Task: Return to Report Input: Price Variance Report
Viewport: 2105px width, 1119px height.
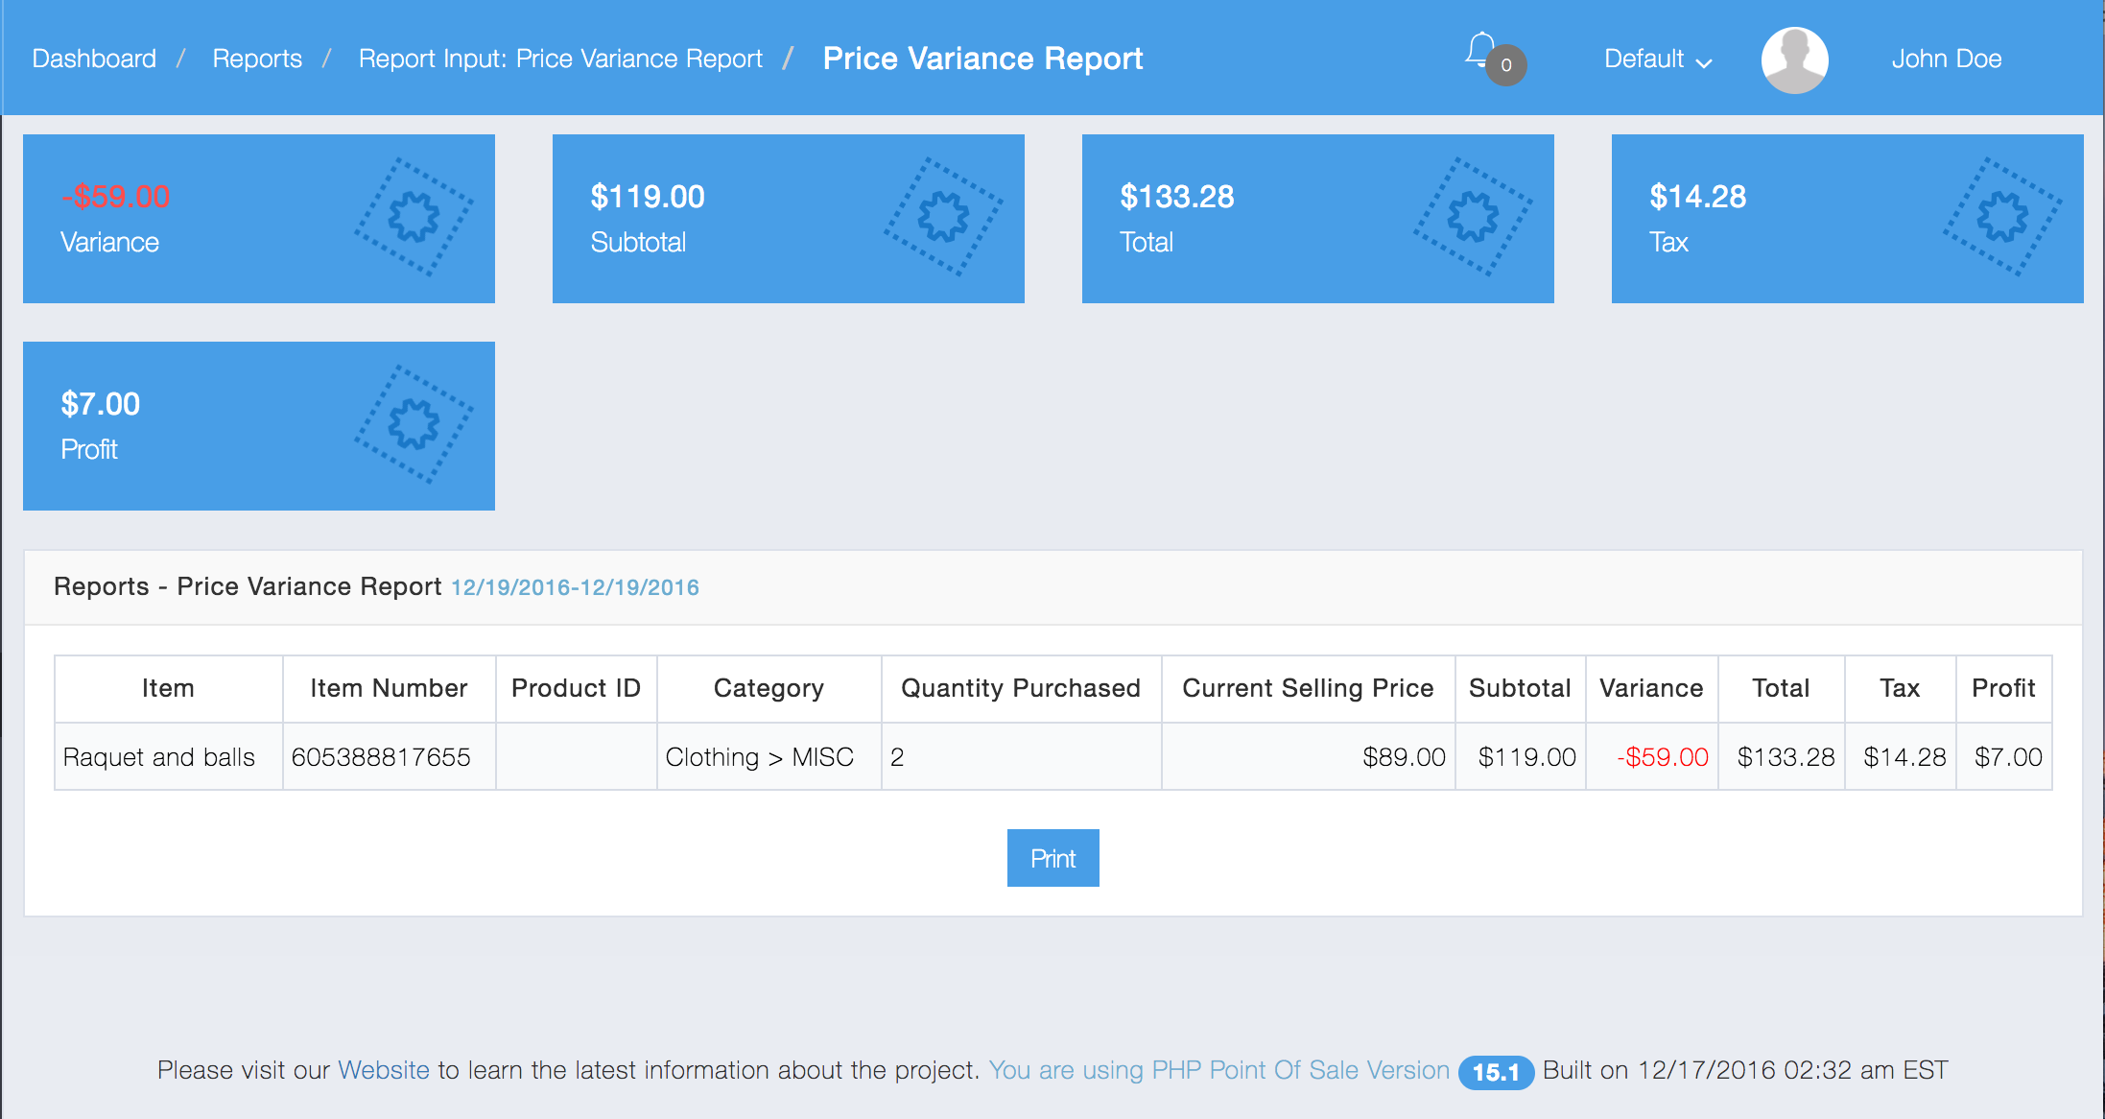Action: [560, 60]
